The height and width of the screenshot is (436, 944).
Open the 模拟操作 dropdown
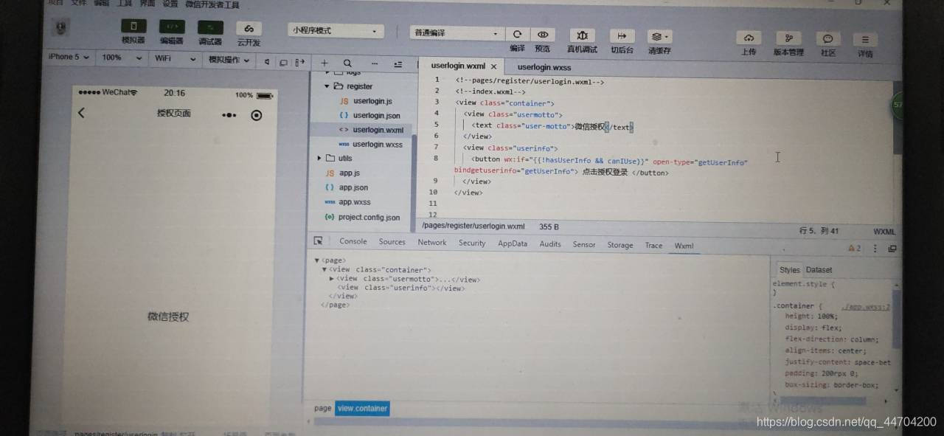click(x=229, y=60)
